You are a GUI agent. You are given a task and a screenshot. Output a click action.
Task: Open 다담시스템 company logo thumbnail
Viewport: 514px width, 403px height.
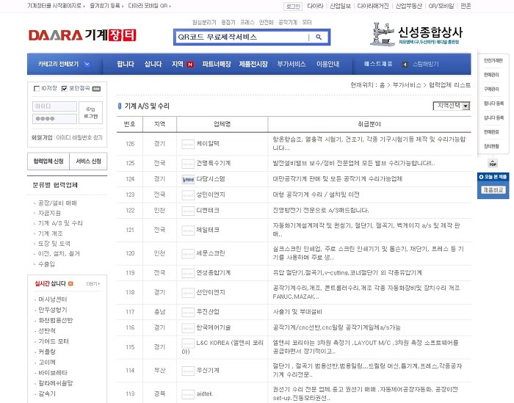pos(188,179)
